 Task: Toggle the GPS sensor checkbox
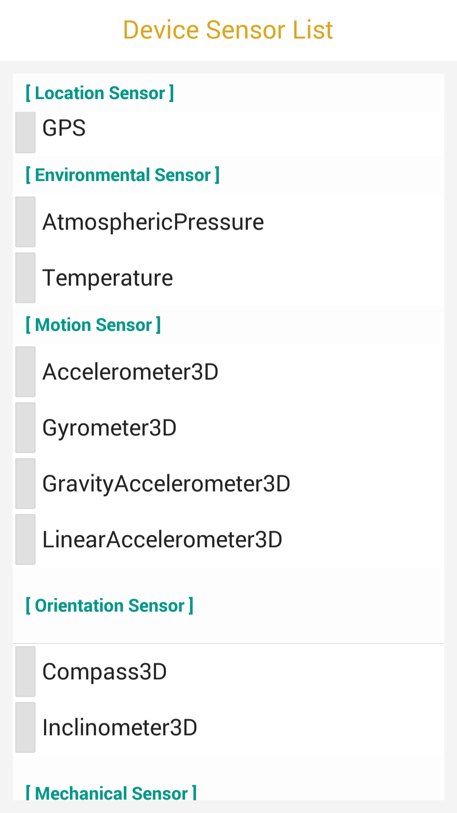point(25,132)
